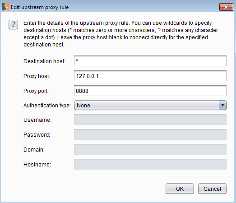Click the Burp Suite icon in title bar

pyautogui.click(x=5, y=7)
